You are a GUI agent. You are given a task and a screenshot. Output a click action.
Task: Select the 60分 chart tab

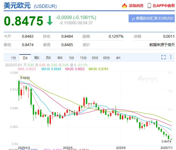[x=106, y=58]
